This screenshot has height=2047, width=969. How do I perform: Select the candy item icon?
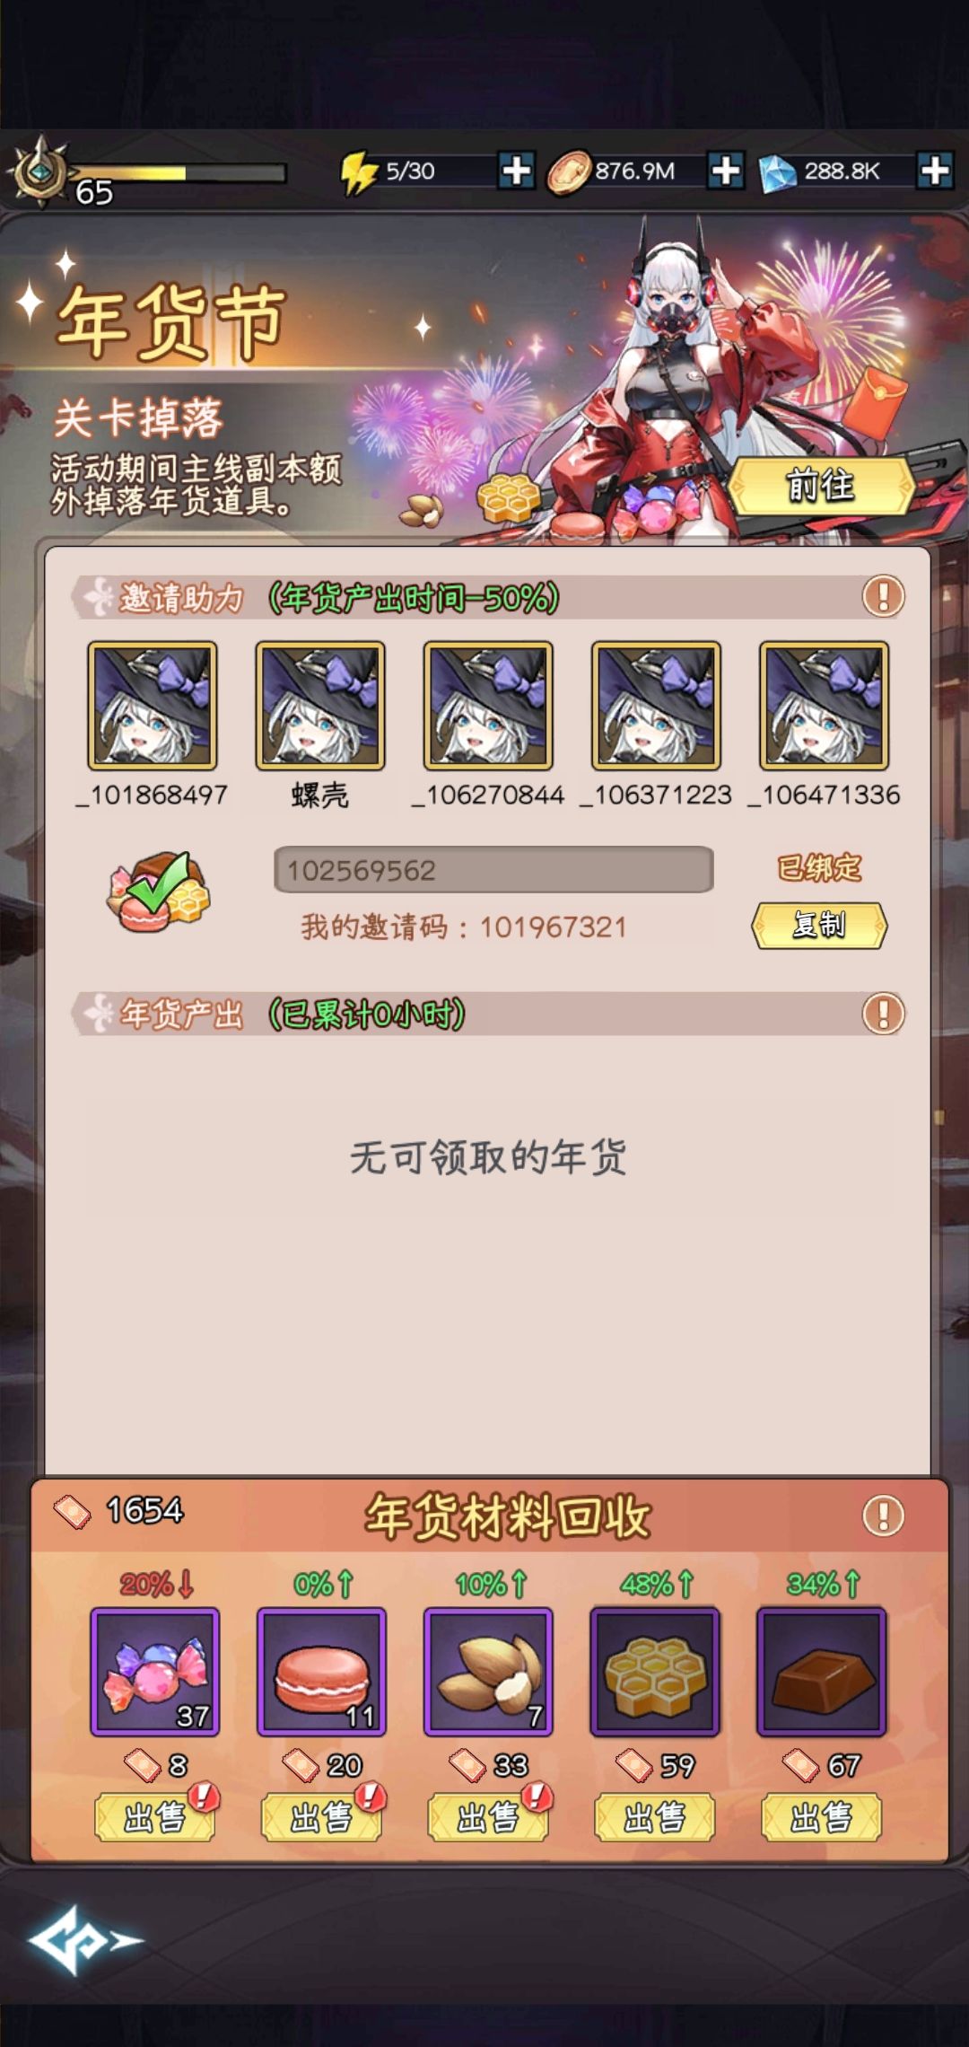tap(154, 1672)
